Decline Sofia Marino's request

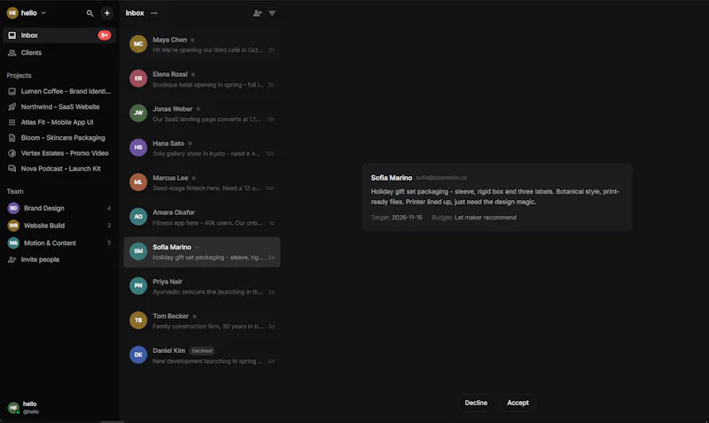(x=476, y=403)
